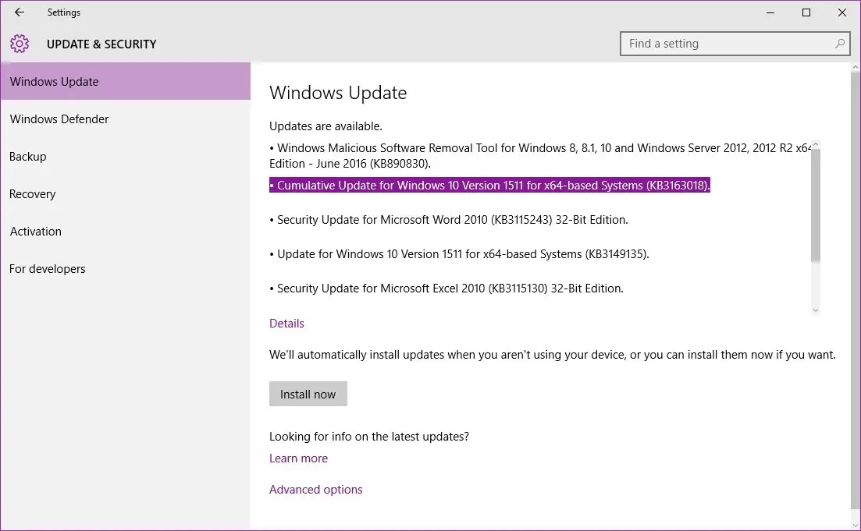
Task: Click Security Update for Excel 2010 entry
Action: click(x=447, y=289)
